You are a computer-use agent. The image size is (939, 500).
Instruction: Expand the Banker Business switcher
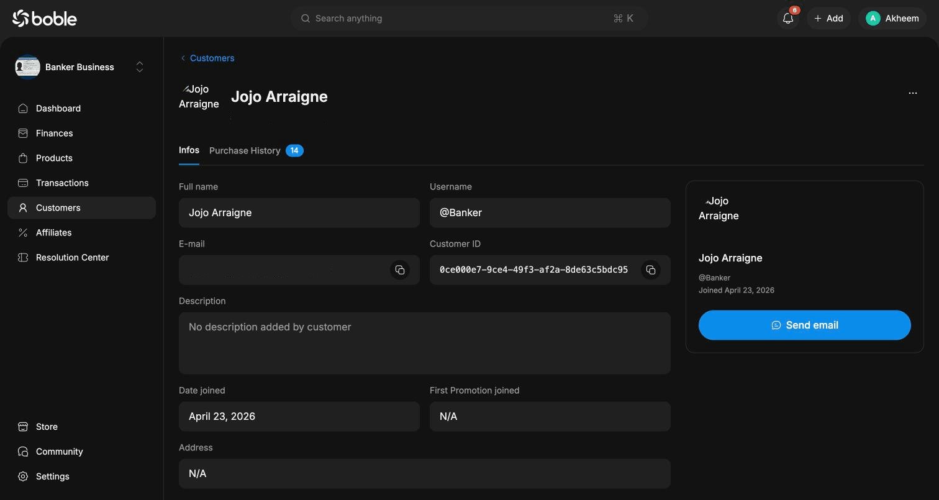(140, 67)
